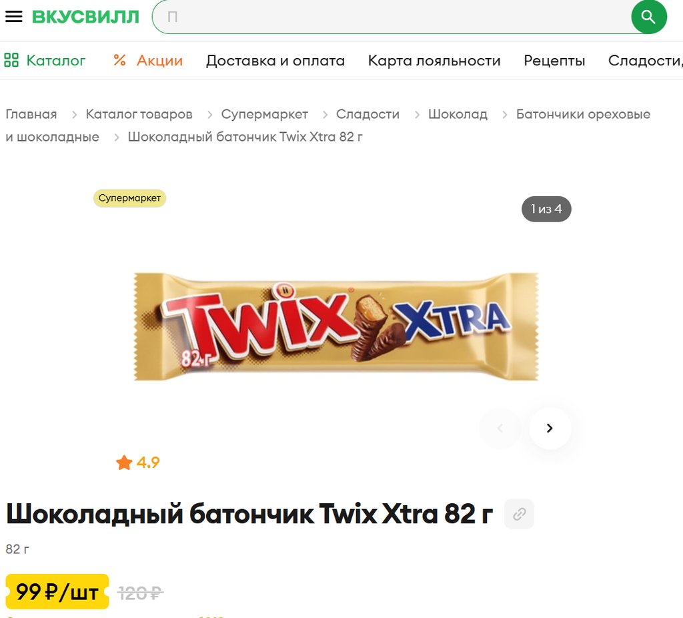Open Батончики ореховые breadcrumb category
This screenshot has width=683, height=618.
click(583, 114)
